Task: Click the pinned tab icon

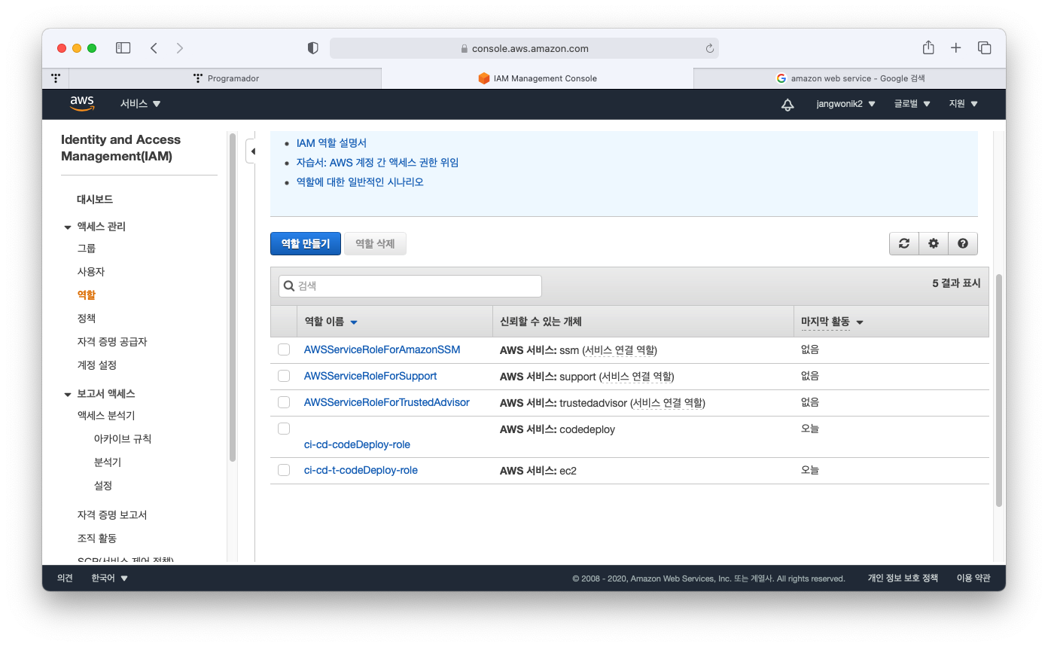Action: 56,78
